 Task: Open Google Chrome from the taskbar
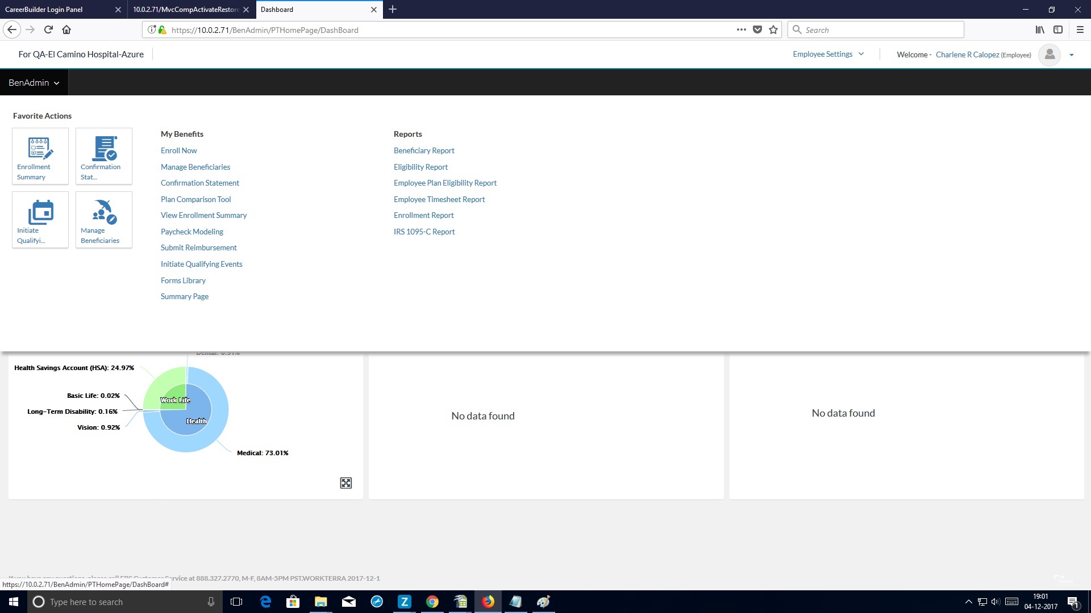pos(432,602)
